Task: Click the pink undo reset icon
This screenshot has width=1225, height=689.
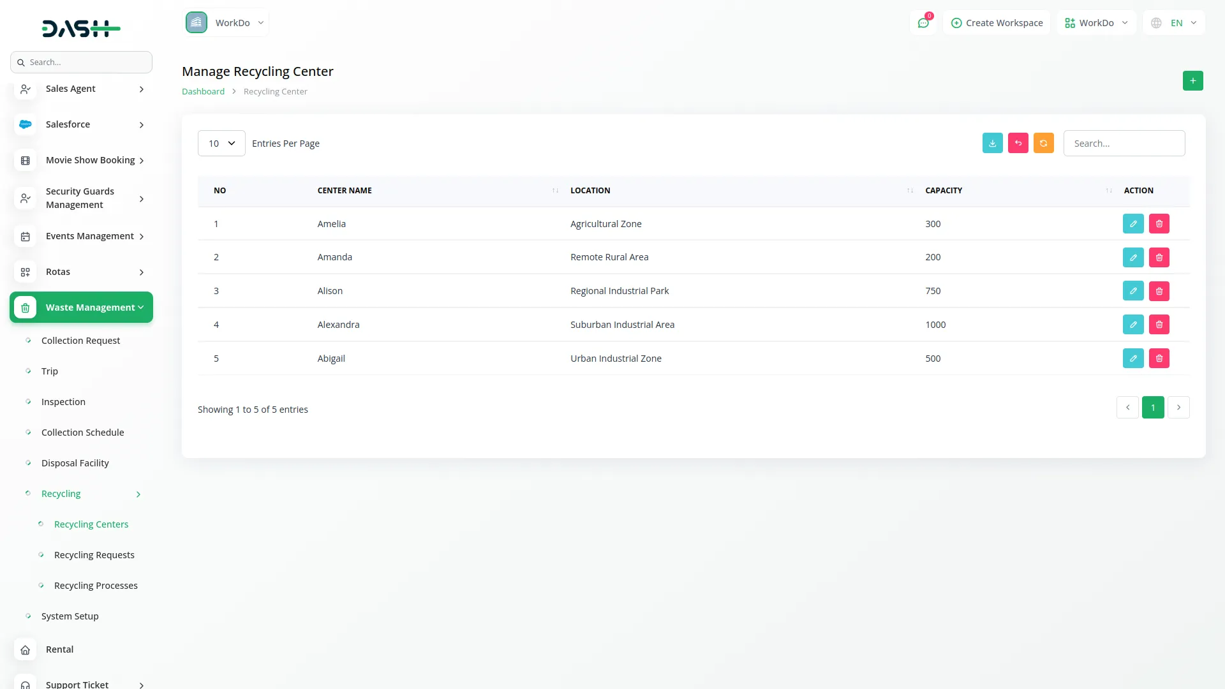Action: tap(1018, 144)
